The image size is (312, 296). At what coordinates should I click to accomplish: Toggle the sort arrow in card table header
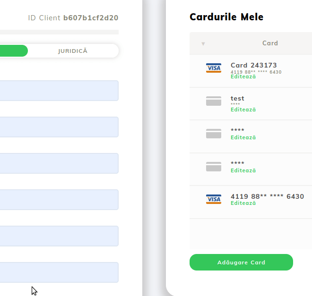click(203, 44)
